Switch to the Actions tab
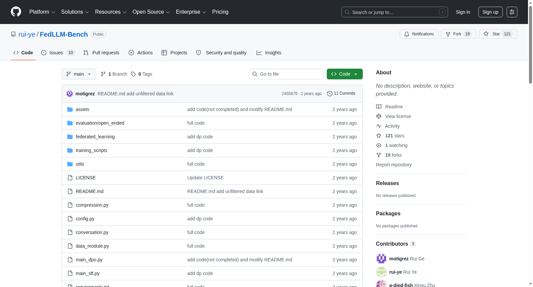The width and height of the screenshot is (533, 287). tap(141, 53)
